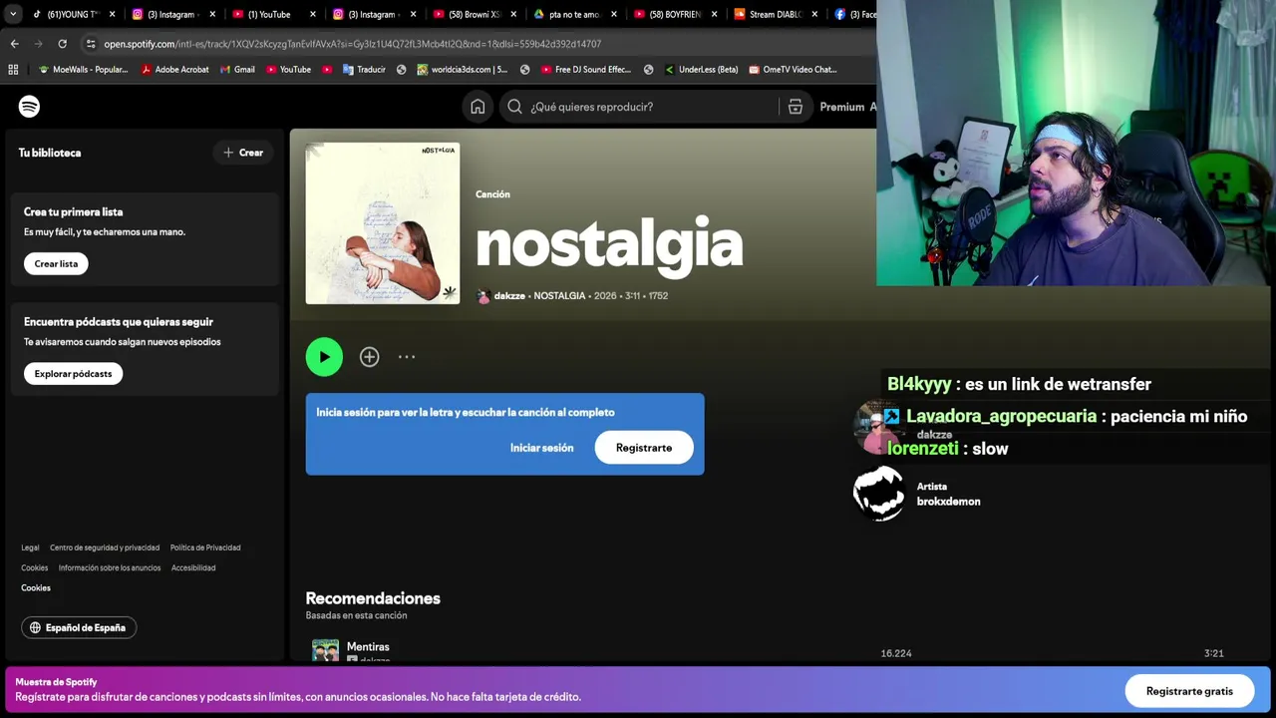This screenshot has width=1276, height=718.
Task: Open Adobe Acrobat bookmark
Action: click(x=175, y=70)
